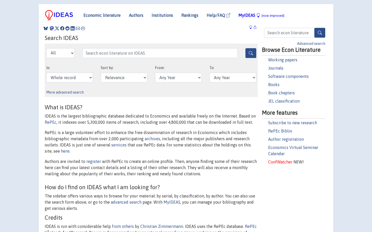Viewport: 372px width, 232px height.
Task: Click the 'What is IDEAS?' heading
Action: (x=64, y=107)
